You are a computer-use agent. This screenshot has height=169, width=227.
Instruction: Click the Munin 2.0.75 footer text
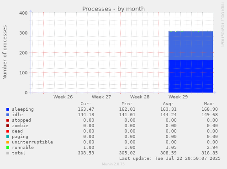[x=113, y=164]
